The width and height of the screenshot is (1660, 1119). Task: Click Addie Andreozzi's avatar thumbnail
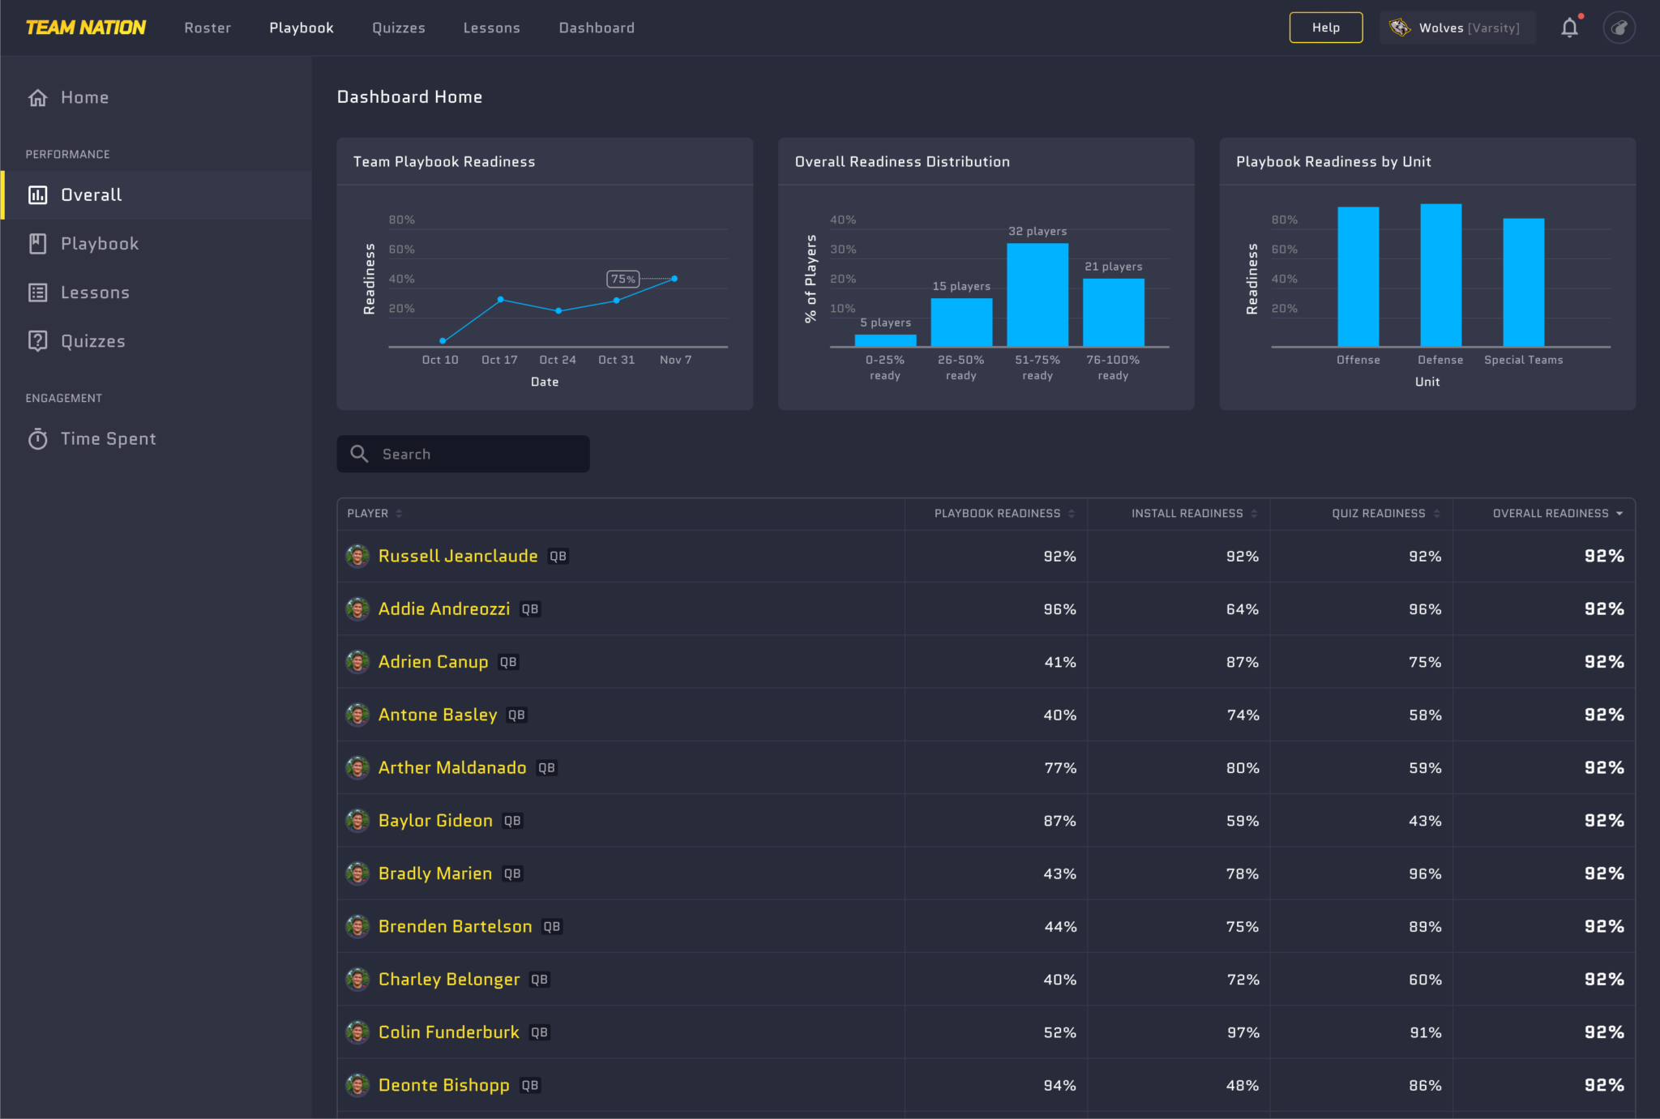[x=357, y=609]
